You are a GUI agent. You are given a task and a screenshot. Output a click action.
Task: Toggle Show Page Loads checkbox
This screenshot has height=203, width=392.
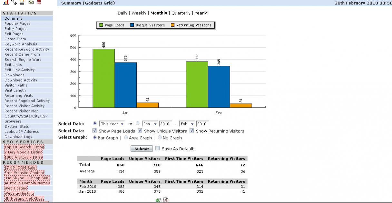pyautogui.click(x=94, y=130)
